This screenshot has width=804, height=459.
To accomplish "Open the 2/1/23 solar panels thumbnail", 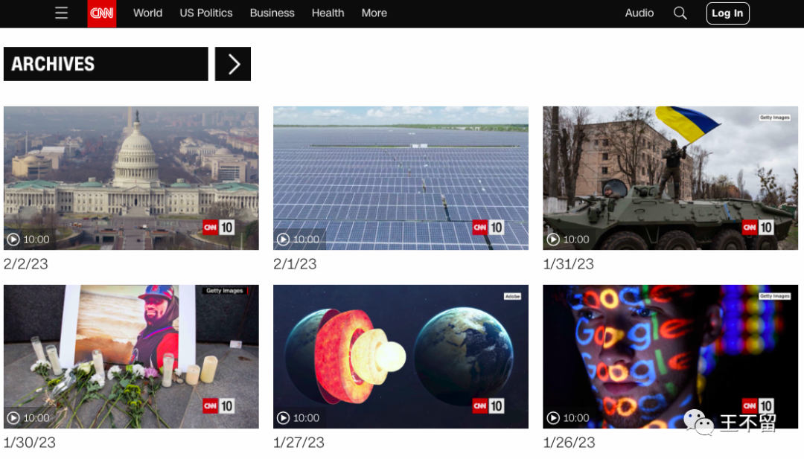I will click(401, 179).
